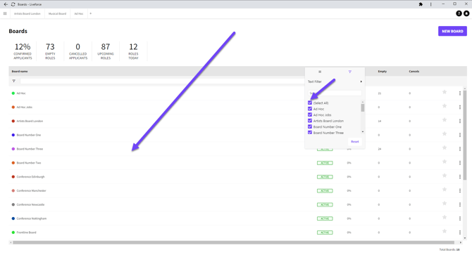
Task: Favorite Board Number One star
Action: tap(445, 134)
